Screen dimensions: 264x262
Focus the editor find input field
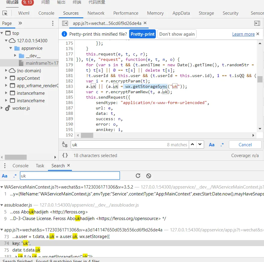(130, 144)
